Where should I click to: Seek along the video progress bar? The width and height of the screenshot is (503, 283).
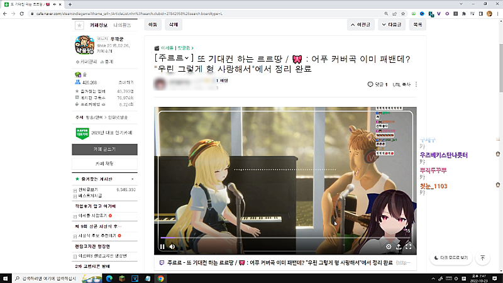tap(285, 238)
